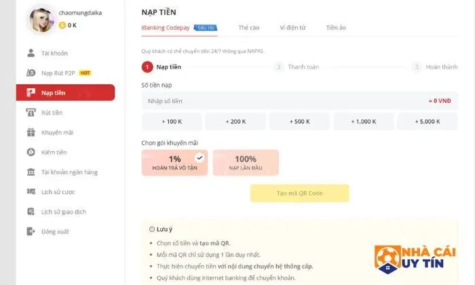This screenshot has width=475, height=285.
Task: Select the Rút tiền ATM icon
Action: click(31, 113)
